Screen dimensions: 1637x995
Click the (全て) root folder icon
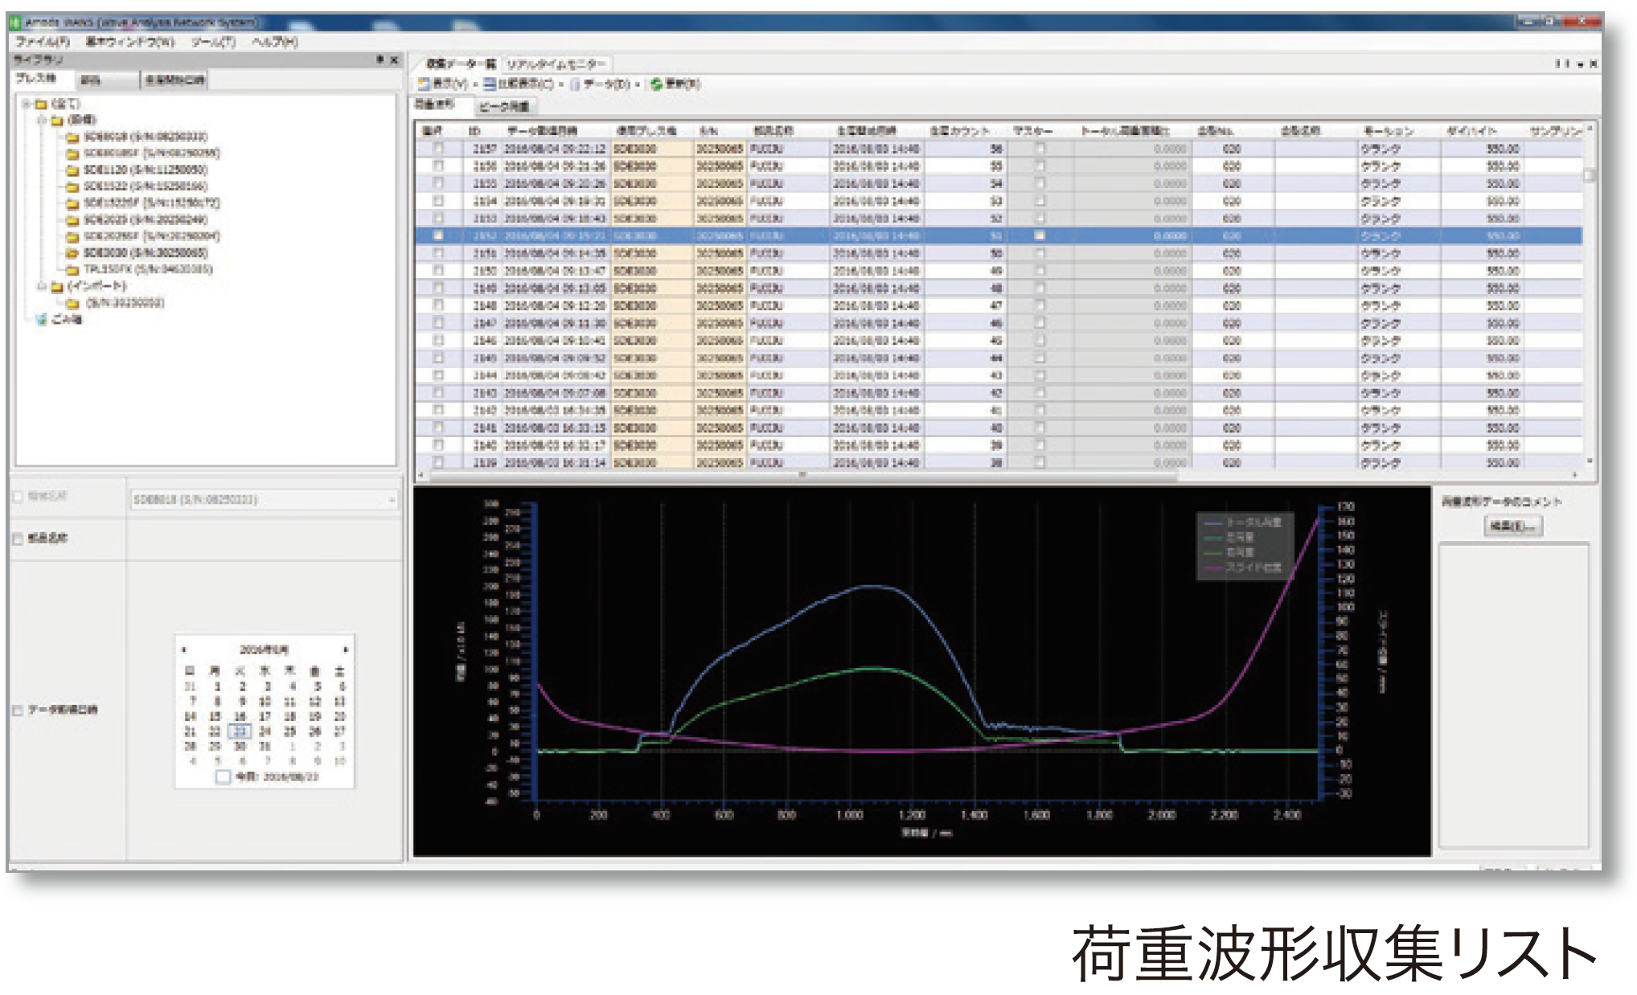pyautogui.click(x=41, y=104)
